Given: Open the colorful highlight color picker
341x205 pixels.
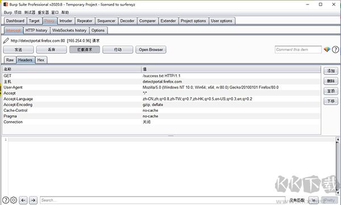Looking at the screenshot, I should (327, 49).
